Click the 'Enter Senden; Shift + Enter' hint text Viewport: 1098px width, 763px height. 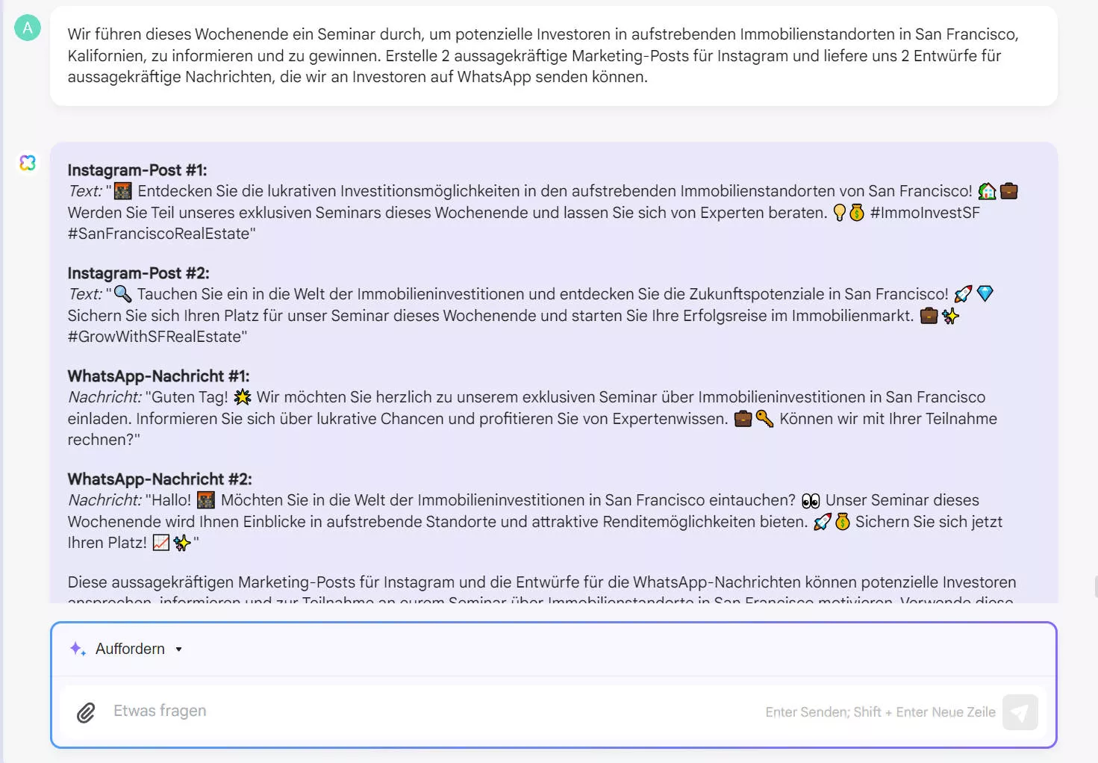(880, 712)
